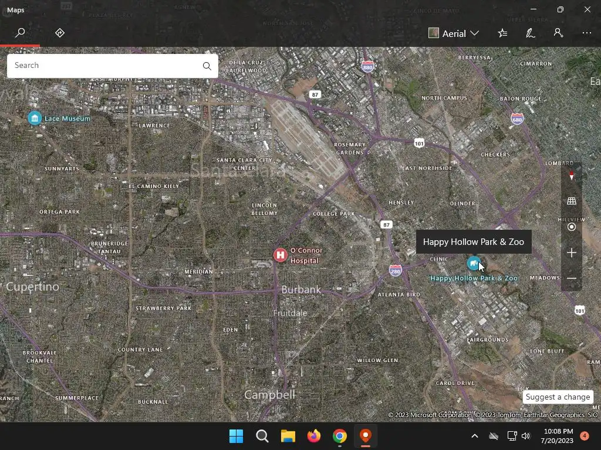Click the Maps app taskbar icon
601x450 pixels.
pyautogui.click(x=365, y=436)
